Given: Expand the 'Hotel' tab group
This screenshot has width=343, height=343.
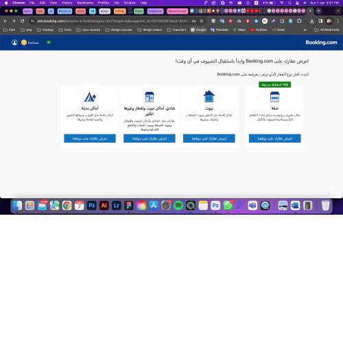Looking at the screenshot, I should 139,11.
